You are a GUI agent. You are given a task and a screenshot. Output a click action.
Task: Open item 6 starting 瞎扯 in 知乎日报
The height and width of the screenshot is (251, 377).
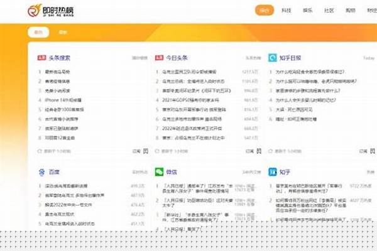(x=296, y=119)
